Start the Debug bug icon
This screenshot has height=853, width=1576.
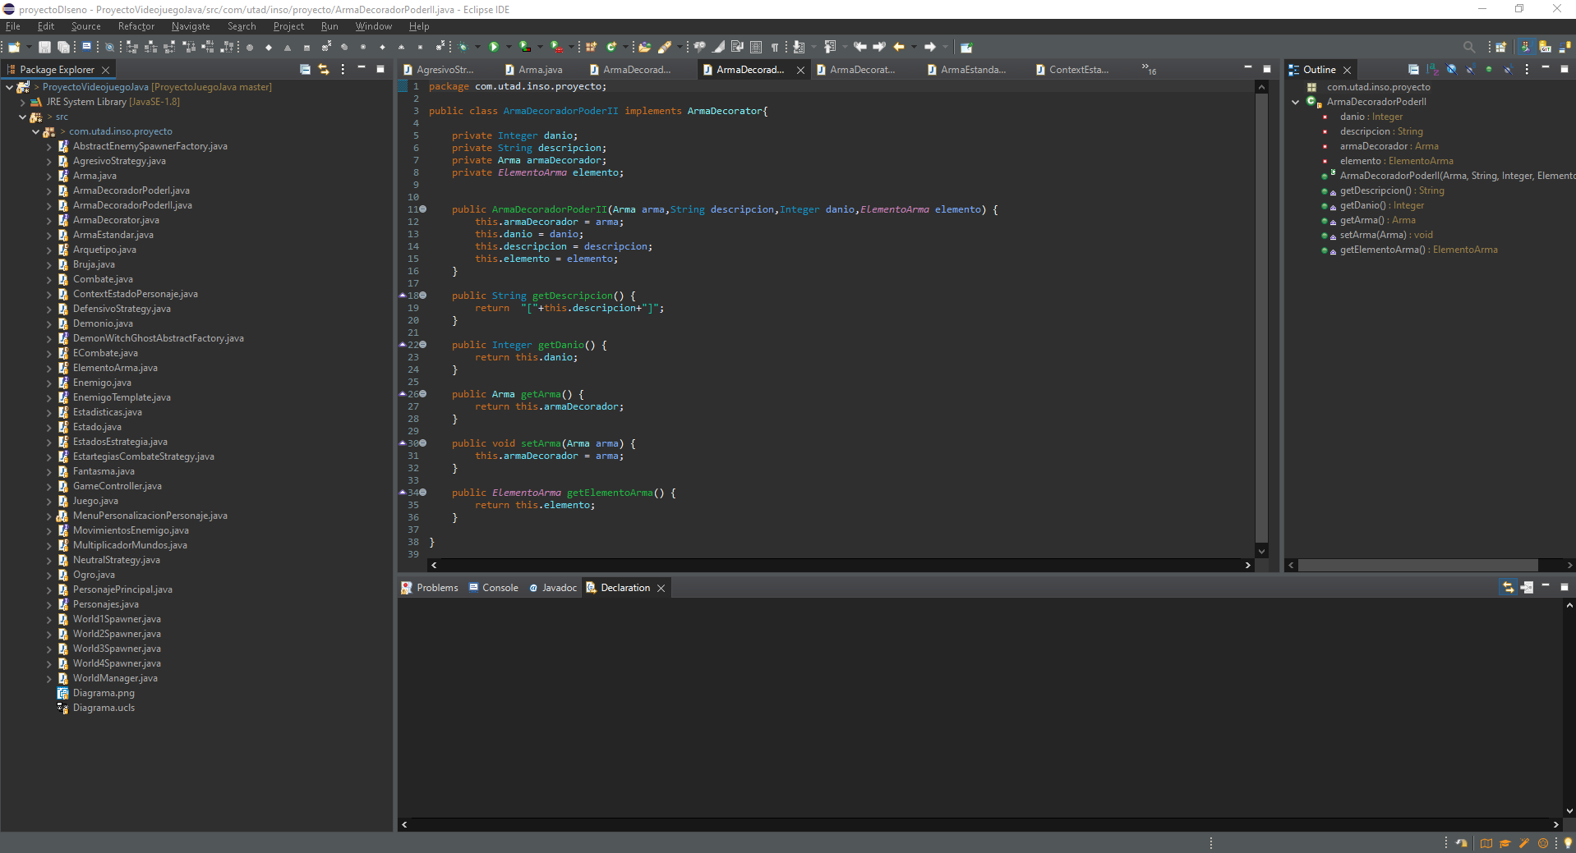[463, 47]
